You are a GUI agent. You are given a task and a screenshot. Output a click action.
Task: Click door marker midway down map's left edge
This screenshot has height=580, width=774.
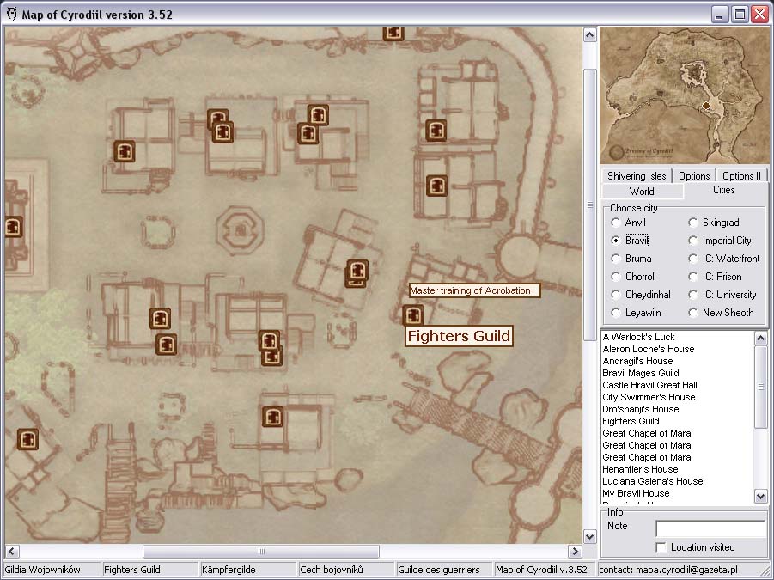[x=14, y=227]
